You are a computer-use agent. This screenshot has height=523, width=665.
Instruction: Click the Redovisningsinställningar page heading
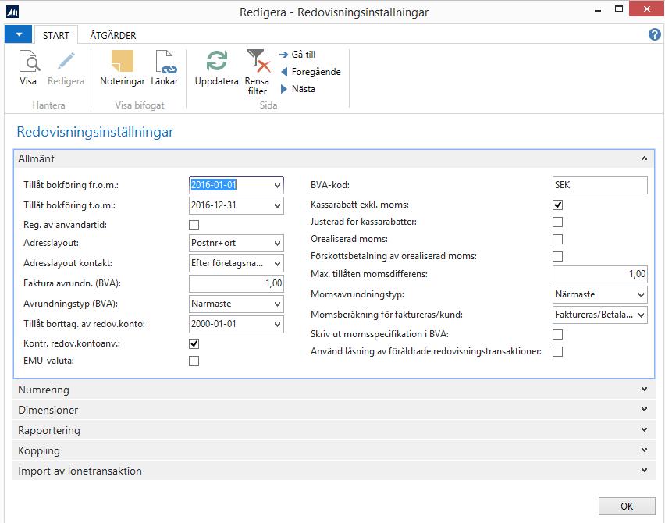click(x=95, y=132)
